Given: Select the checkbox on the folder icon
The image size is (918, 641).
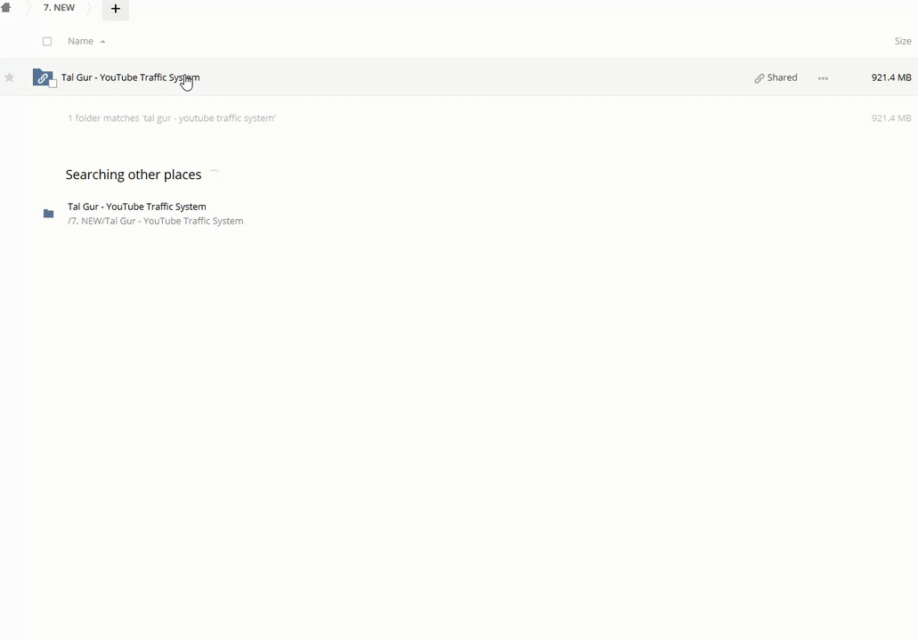Looking at the screenshot, I should 53,84.
